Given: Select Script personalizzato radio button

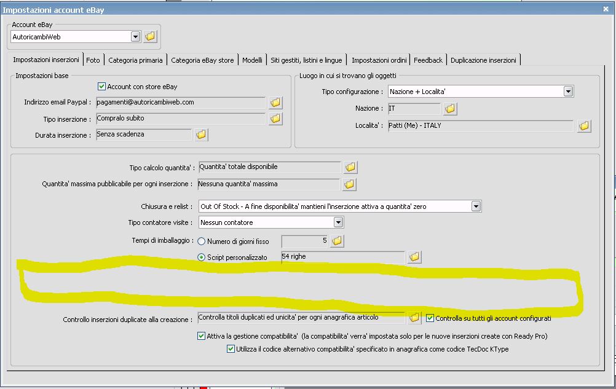Looking at the screenshot, I should (201, 257).
